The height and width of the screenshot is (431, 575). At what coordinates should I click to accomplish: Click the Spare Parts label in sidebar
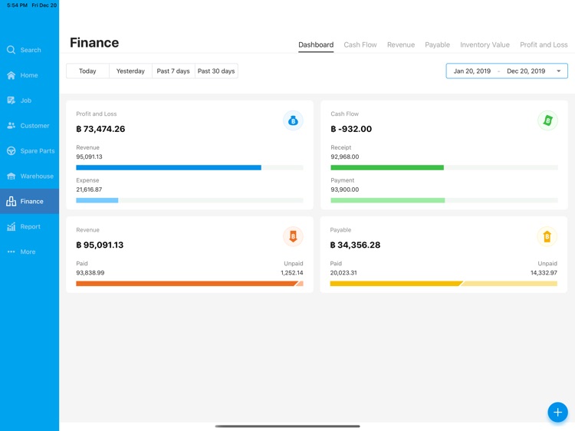[38, 151]
